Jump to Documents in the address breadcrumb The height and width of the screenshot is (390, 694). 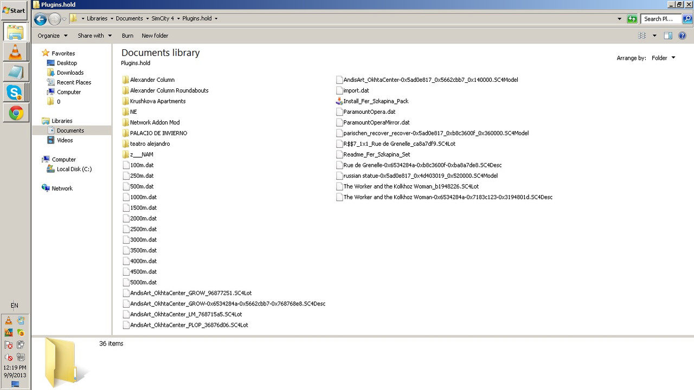(x=129, y=18)
